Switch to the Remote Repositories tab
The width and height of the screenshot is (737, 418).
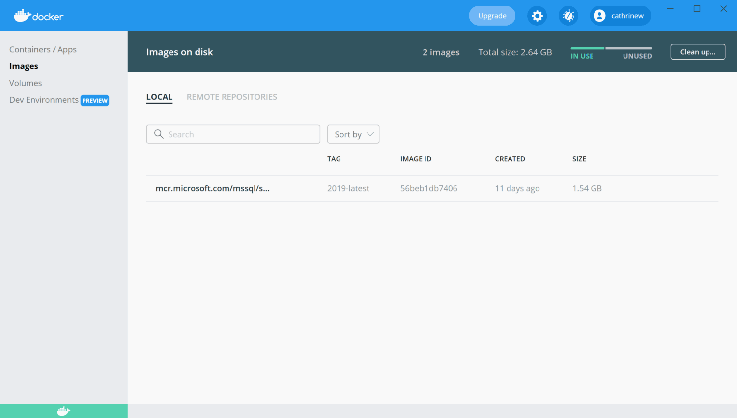[x=232, y=97]
